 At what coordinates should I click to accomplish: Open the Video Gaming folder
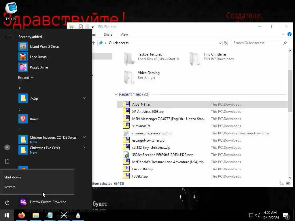point(142,77)
